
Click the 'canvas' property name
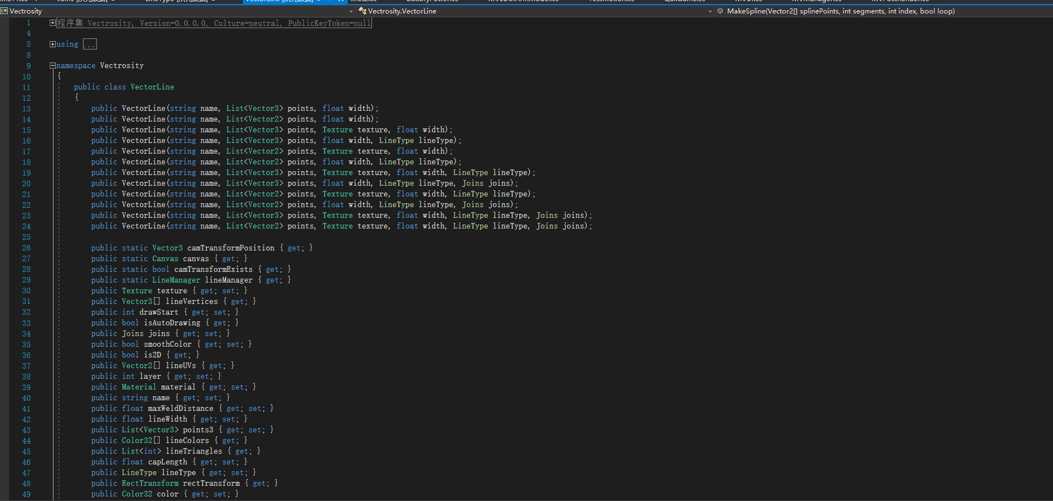[x=196, y=258]
